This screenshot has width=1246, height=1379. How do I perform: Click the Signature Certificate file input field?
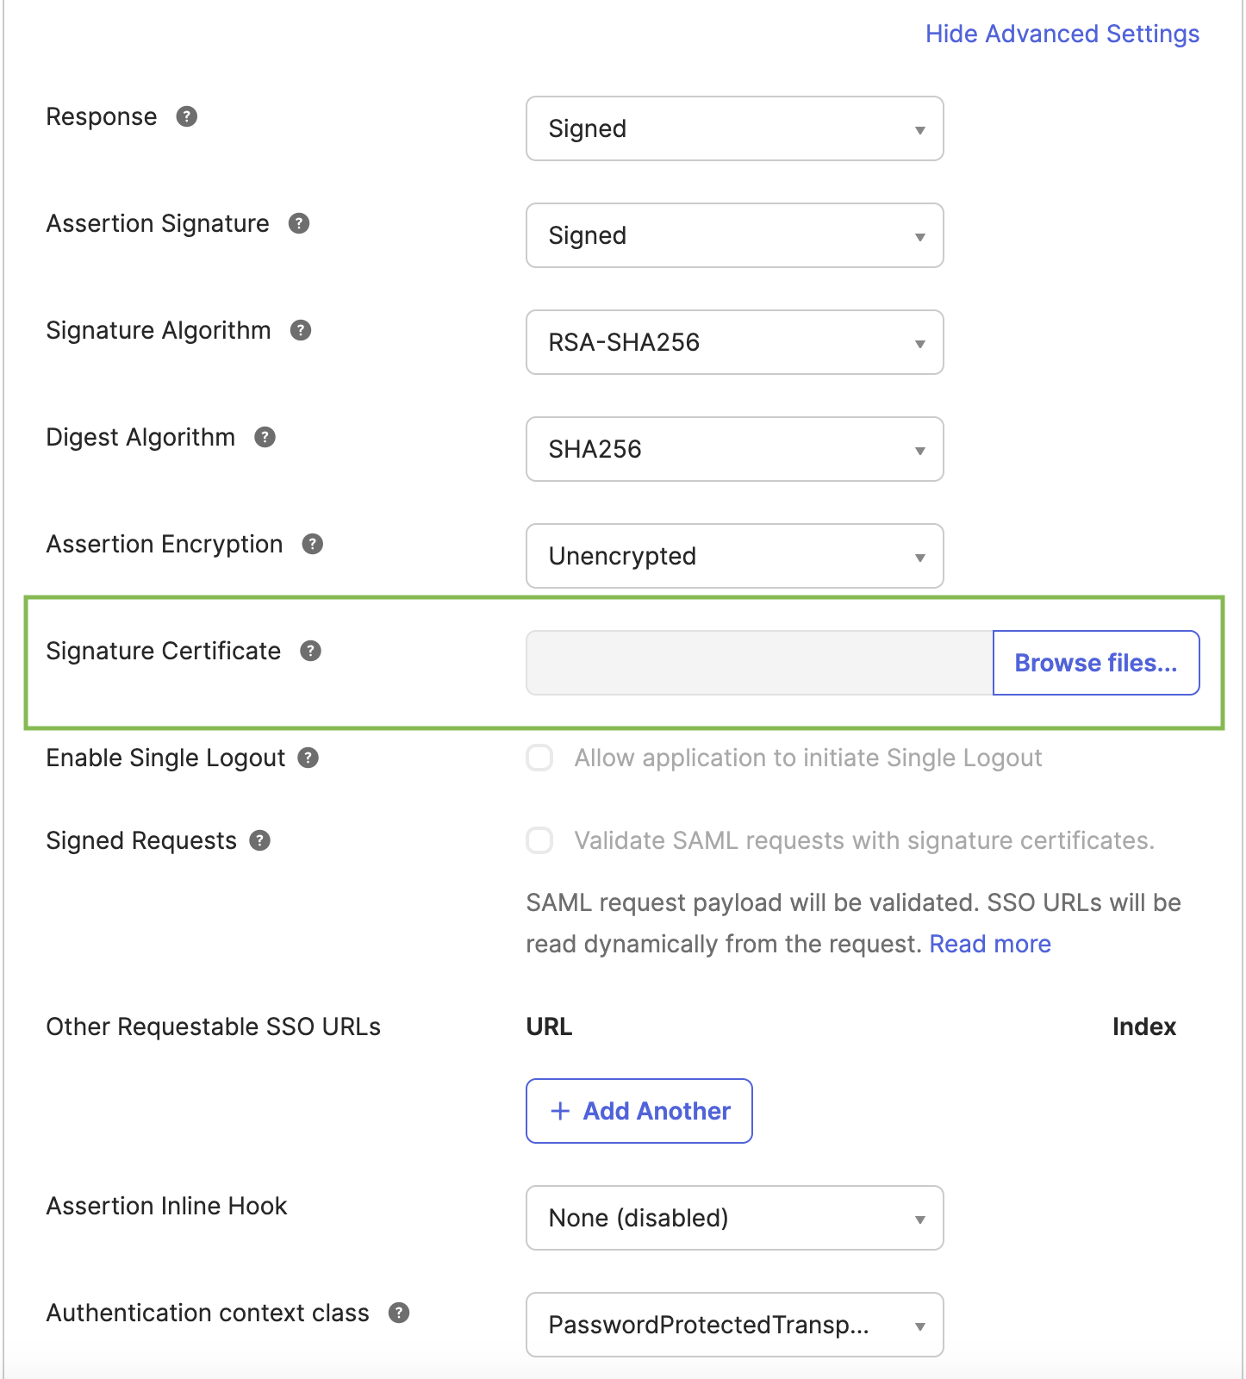758,662
